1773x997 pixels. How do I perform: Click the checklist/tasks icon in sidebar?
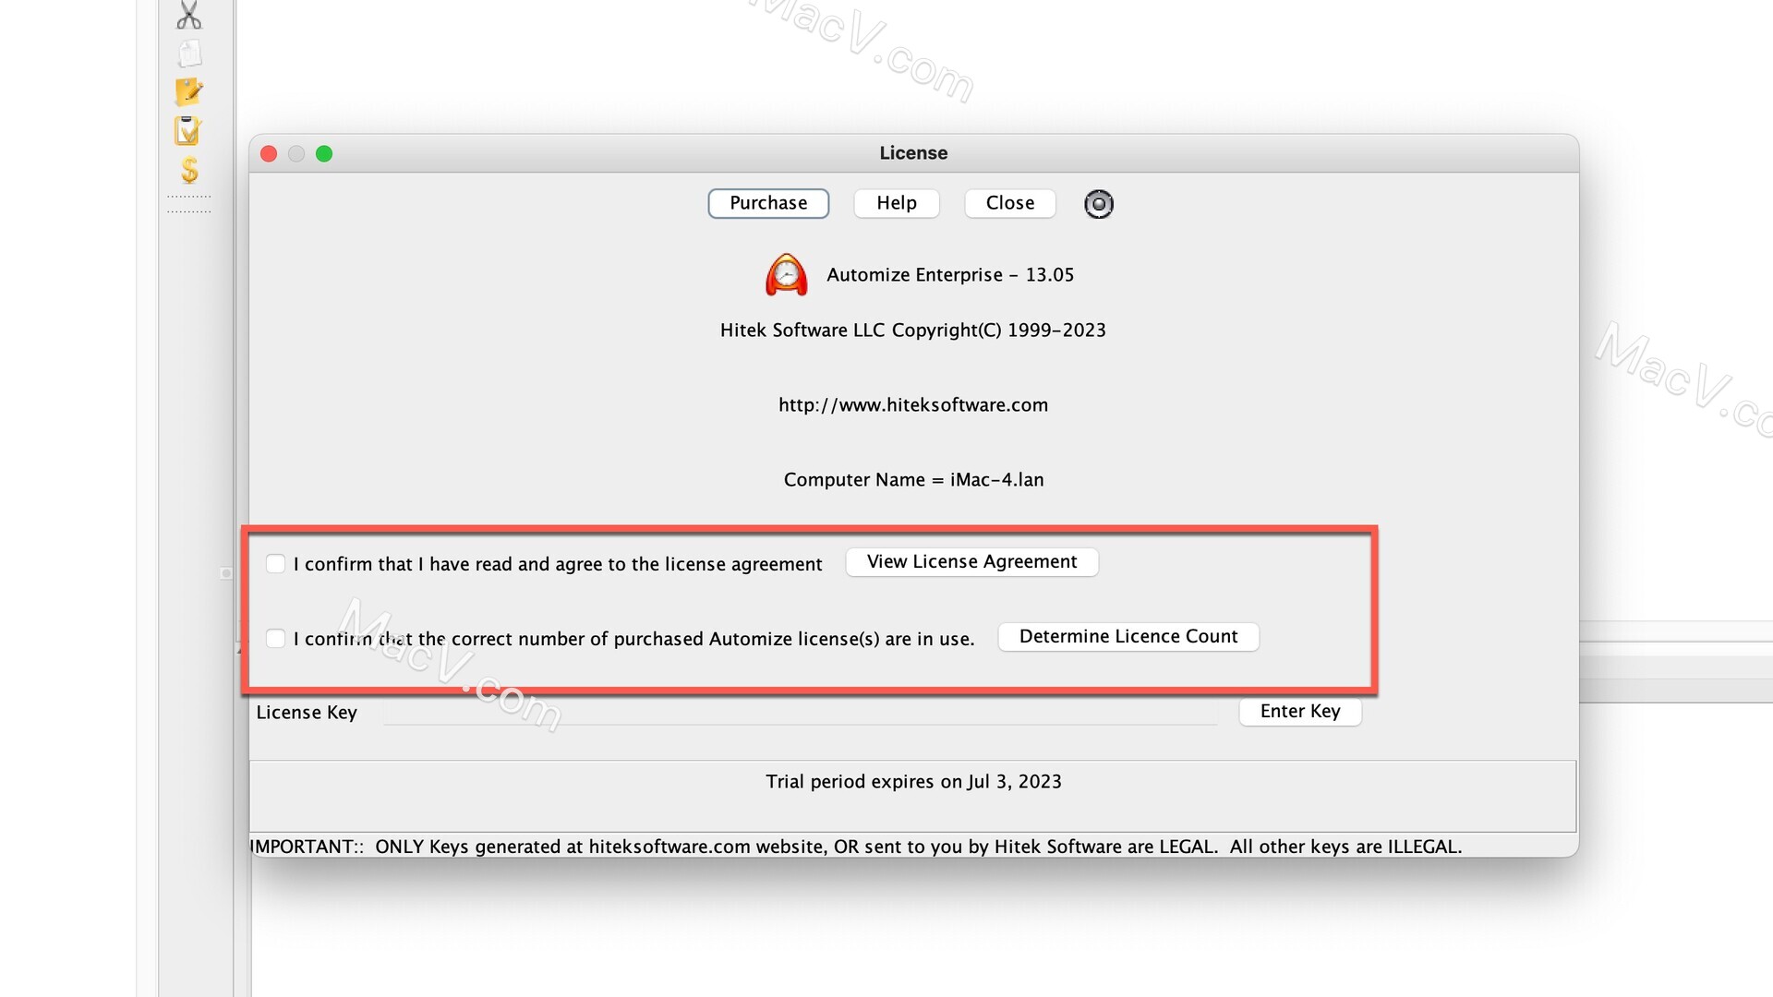pos(188,131)
